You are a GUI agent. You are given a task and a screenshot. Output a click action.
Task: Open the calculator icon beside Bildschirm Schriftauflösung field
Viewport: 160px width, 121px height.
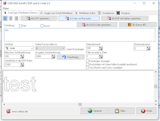click(x=22, y=56)
